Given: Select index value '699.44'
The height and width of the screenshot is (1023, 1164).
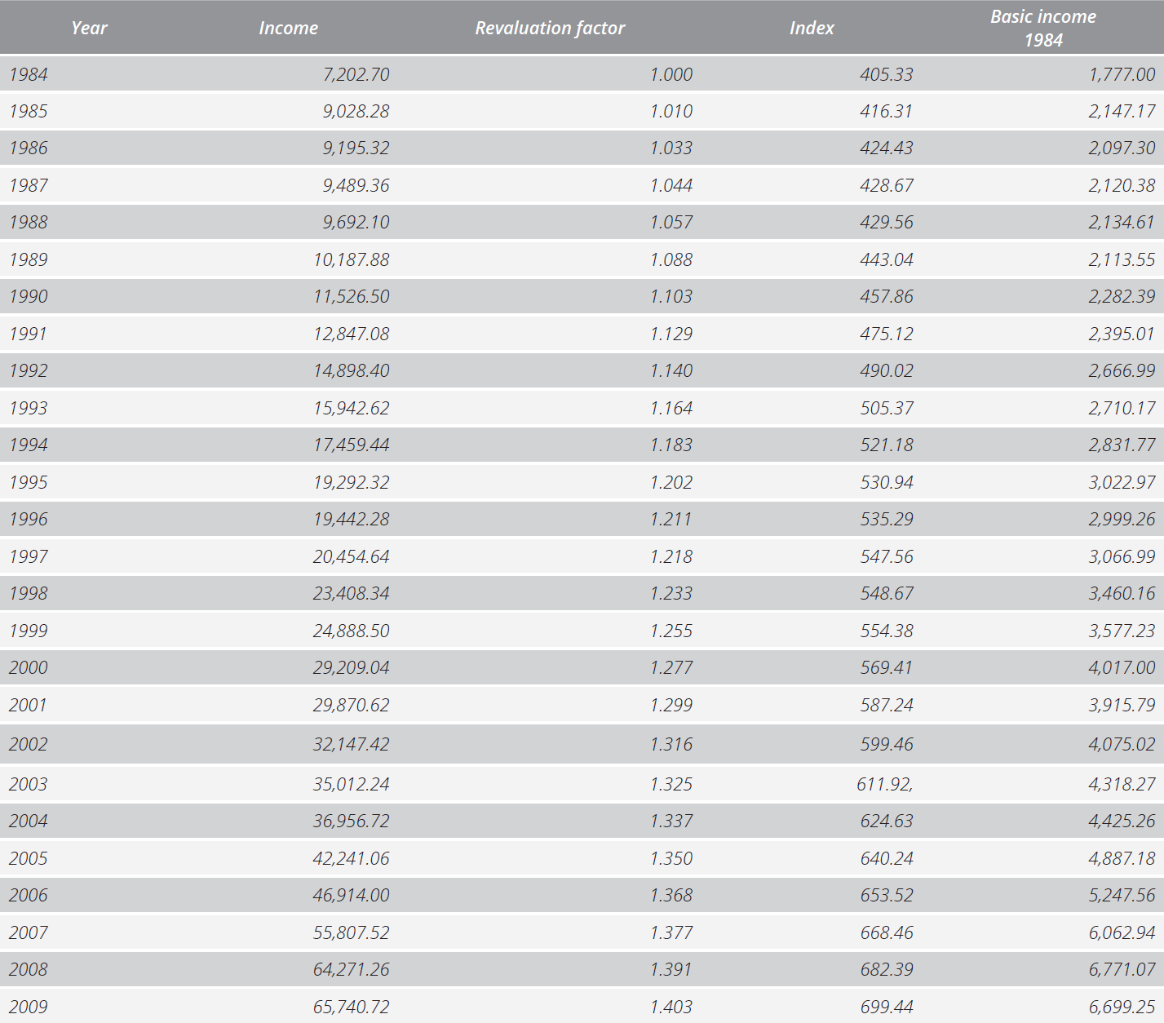Looking at the screenshot, I should point(887,1007).
